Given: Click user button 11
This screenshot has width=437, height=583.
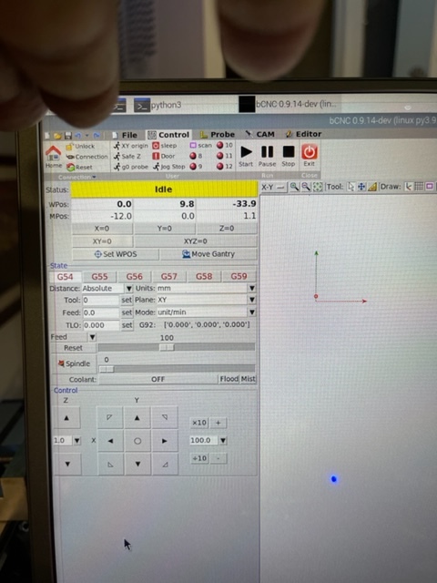Looking at the screenshot, I should (225, 156).
